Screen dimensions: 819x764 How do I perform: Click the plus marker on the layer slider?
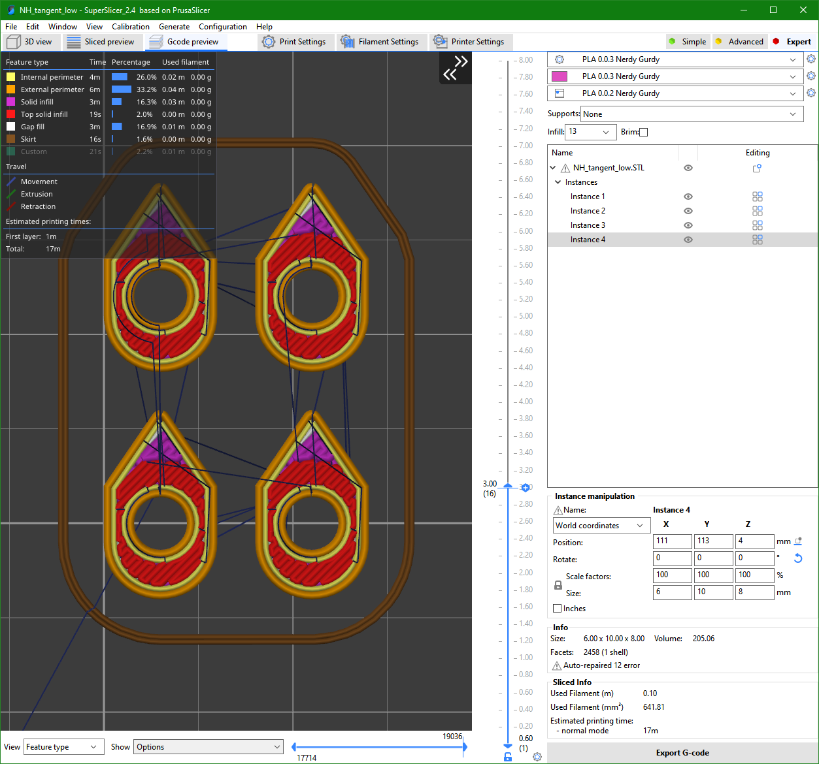525,488
